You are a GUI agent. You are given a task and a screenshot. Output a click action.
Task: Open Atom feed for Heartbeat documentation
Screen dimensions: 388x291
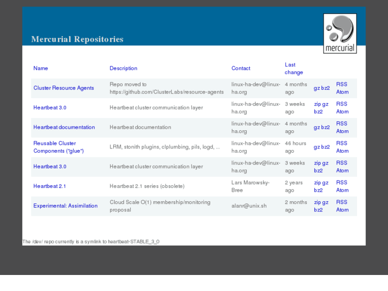(x=342, y=131)
